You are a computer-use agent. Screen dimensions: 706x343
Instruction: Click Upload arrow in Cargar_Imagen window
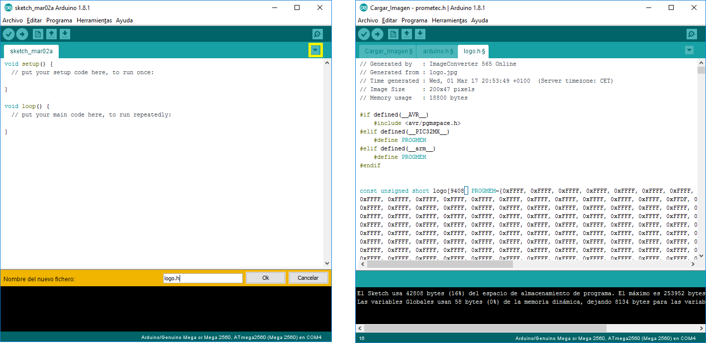click(x=377, y=34)
